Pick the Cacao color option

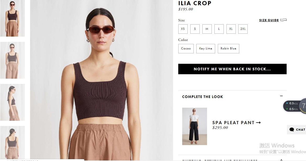click(x=186, y=49)
